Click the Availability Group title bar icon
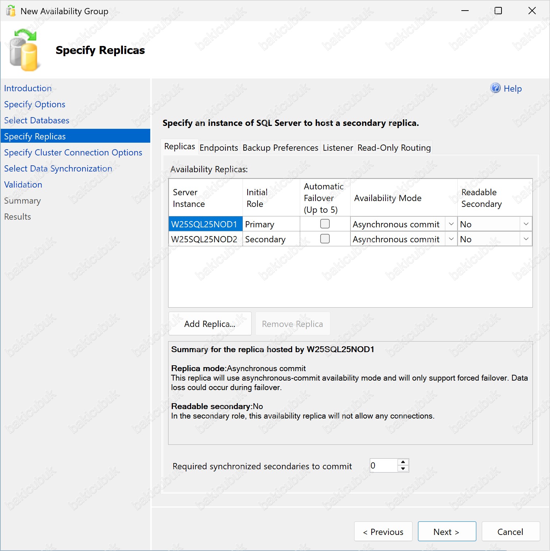The width and height of the screenshot is (550, 551). 11,11
